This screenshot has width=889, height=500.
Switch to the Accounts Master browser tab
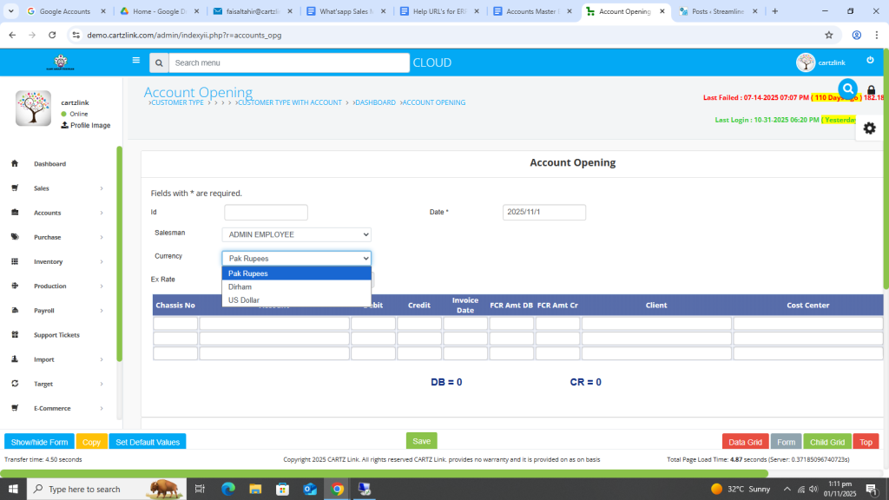(x=532, y=11)
